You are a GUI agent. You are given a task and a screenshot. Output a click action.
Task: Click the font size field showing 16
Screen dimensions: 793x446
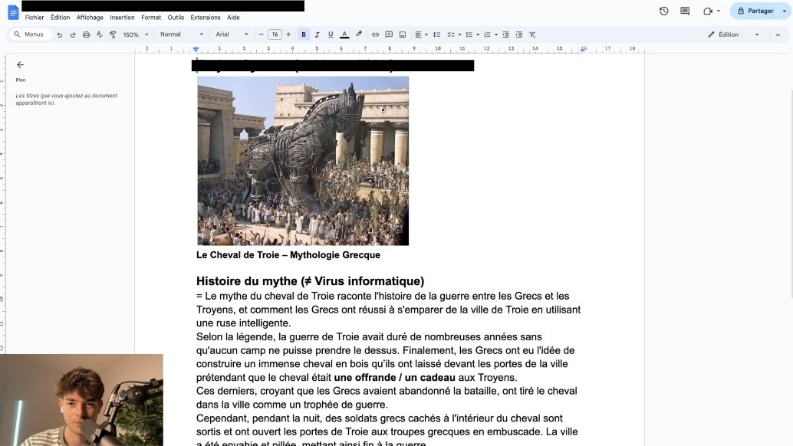click(275, 34)
